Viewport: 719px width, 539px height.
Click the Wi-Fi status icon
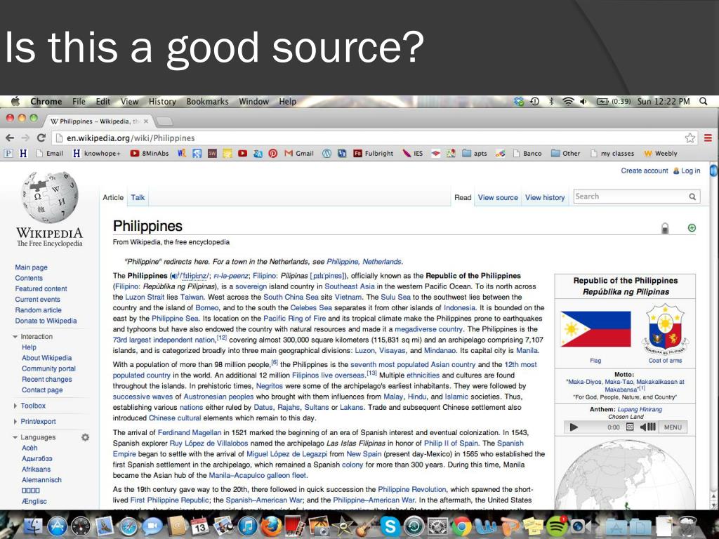(x=568, y=101)
